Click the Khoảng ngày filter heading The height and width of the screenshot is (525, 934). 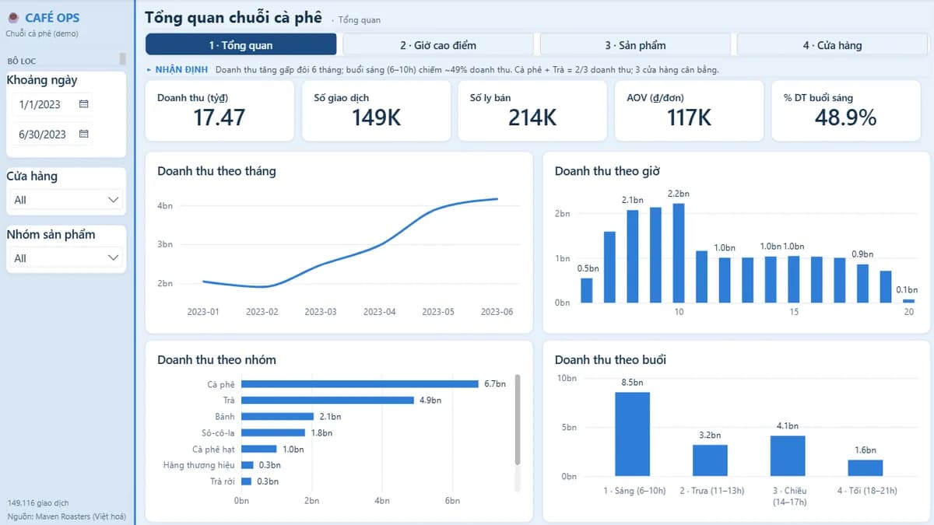(42, 80)
